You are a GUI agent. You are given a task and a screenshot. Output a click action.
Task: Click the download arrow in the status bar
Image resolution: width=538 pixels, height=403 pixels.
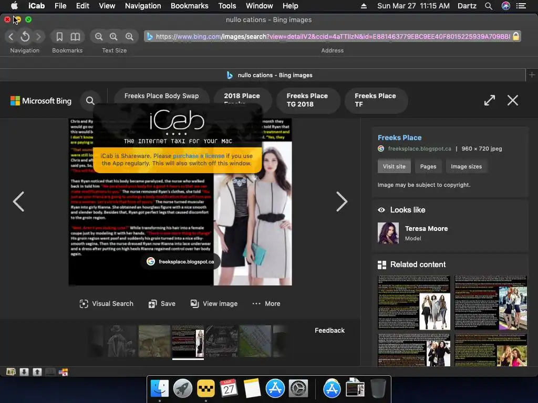tap(24, 372)
